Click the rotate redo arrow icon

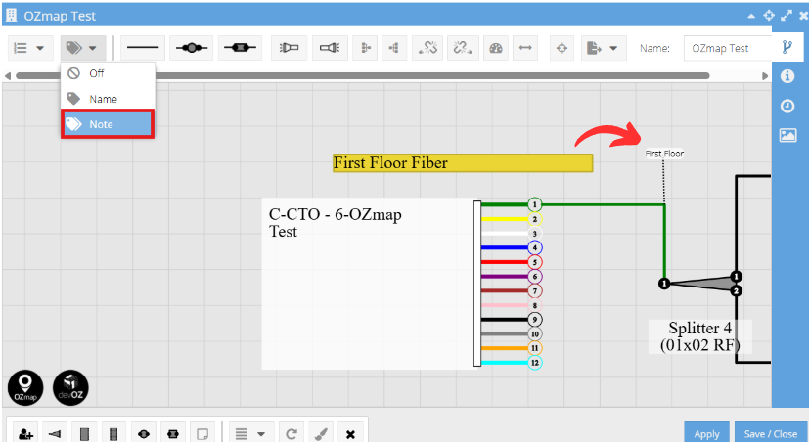[292, 434]
